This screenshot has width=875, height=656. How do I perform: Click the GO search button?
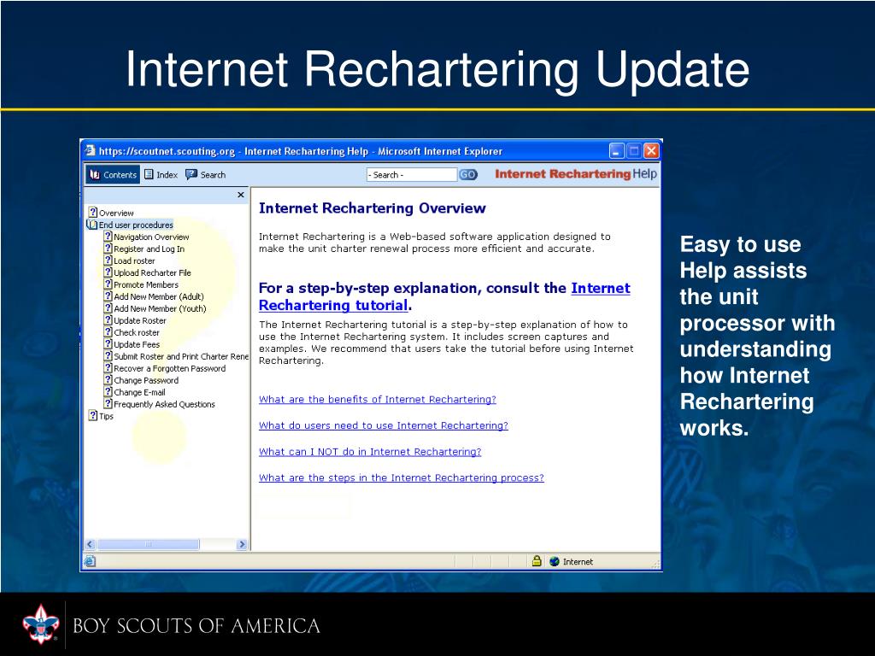tap(467, 174)
